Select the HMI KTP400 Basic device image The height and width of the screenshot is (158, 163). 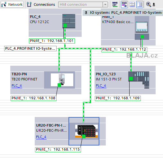tap(142, 27)
